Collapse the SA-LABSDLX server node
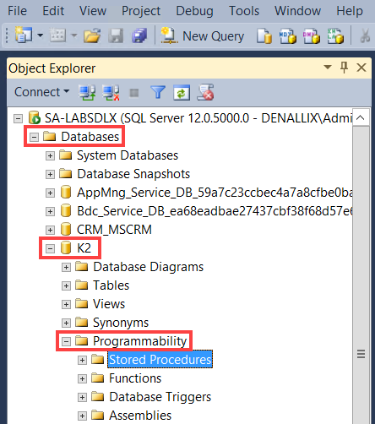 (18, 118)
